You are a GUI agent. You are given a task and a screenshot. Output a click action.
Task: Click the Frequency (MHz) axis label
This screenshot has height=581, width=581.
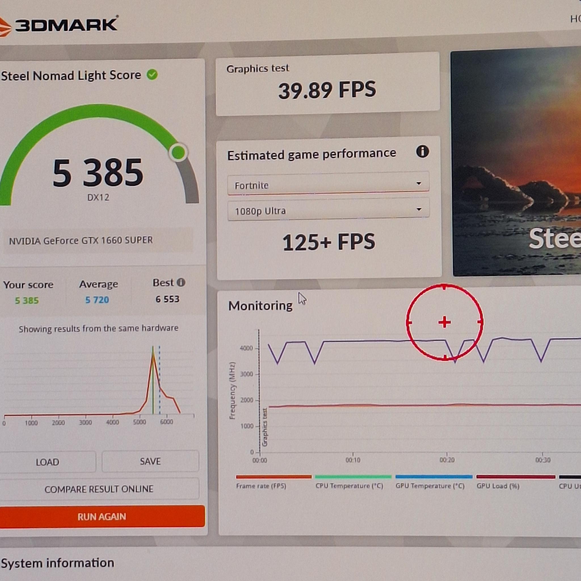click(232, 391)
